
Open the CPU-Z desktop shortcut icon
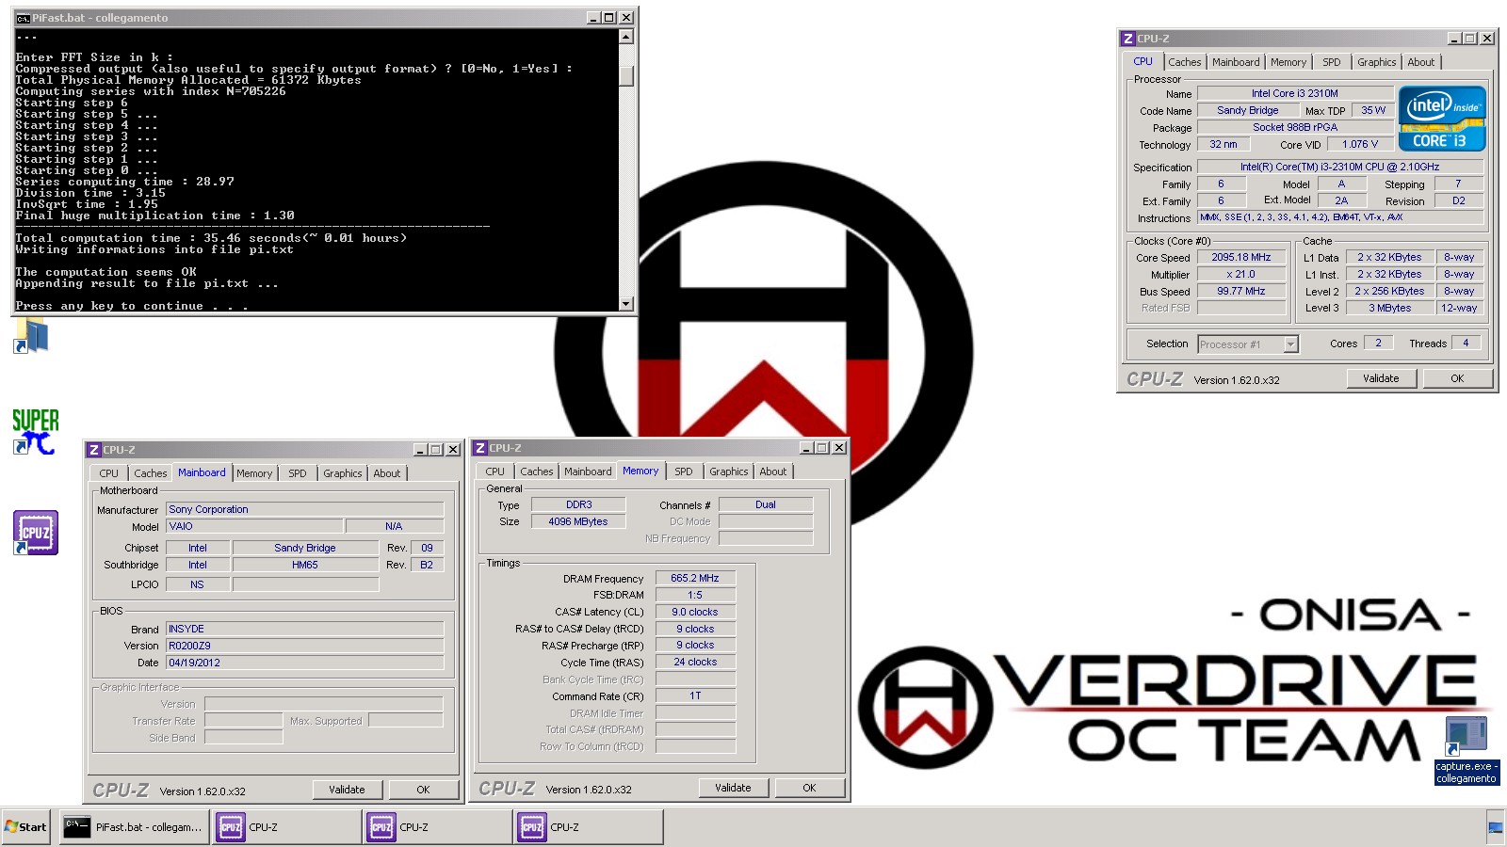[36, 533]
